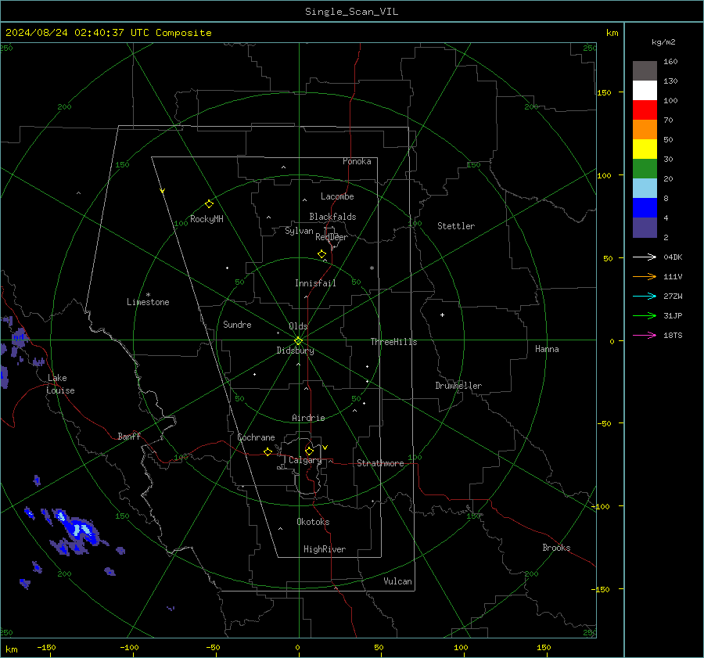Click the small yellow v marker beside Calgary's diamond
The image size is (704, 658).
(x=325, y=448)
